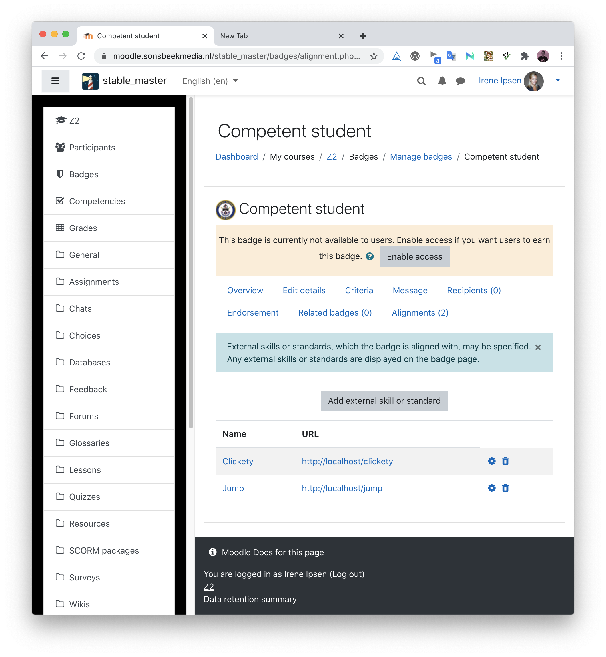Open the Z2 breadcrumb link
This screenshot has width=606, height=657.
332,156
